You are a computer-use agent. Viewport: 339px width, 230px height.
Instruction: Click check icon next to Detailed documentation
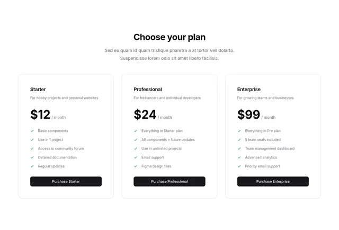[x=32, y=157]
